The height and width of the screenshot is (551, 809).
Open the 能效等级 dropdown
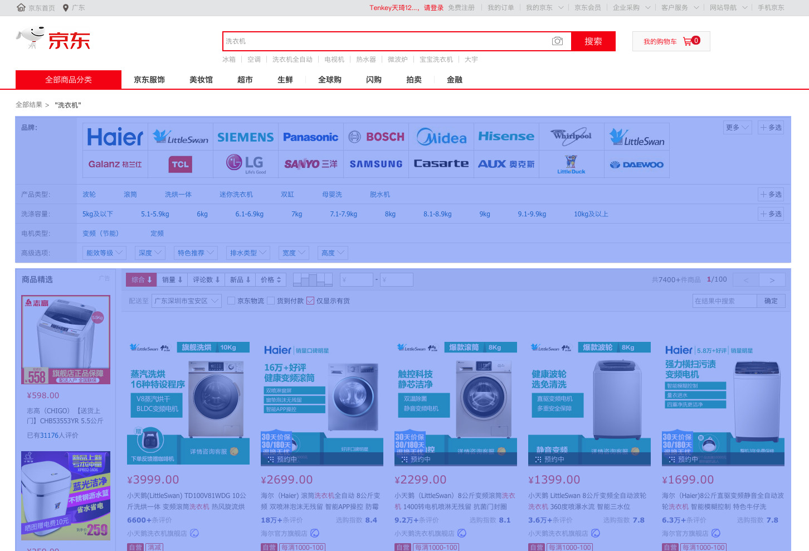click(104, 253)
